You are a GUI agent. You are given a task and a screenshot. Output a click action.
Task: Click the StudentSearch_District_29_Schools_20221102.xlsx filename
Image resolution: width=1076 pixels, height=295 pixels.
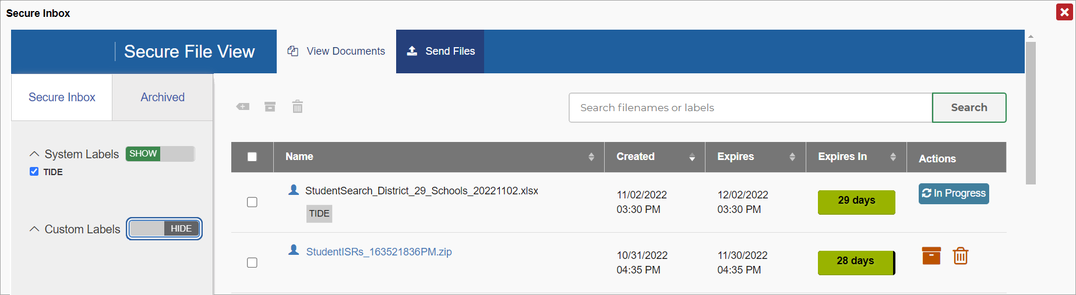(422, 191)
